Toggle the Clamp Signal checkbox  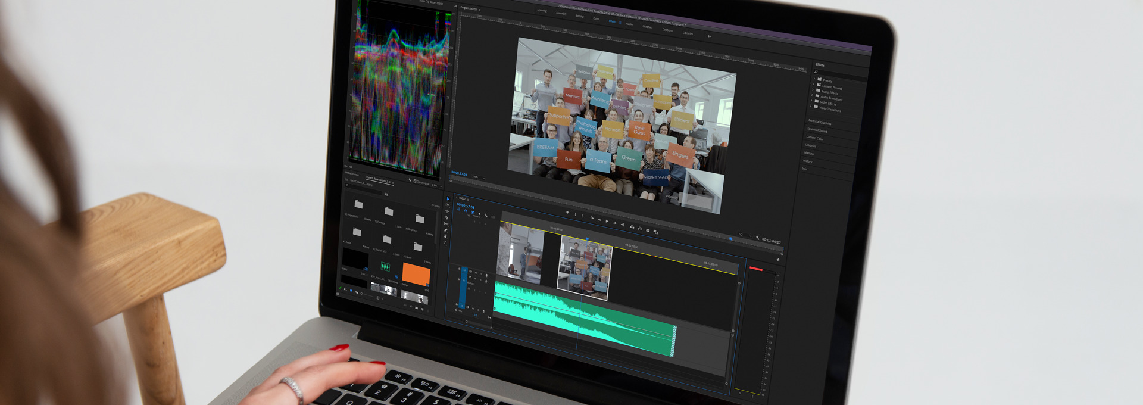click(x=415, y=181)
